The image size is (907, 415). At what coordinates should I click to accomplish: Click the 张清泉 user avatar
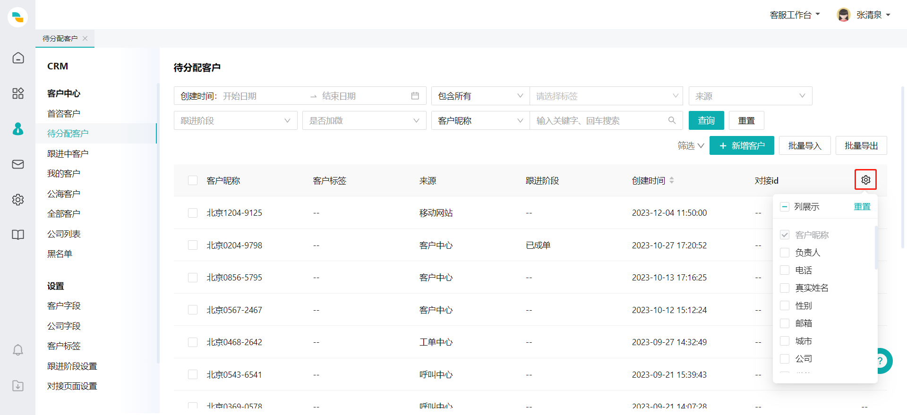tap(843, 15)
